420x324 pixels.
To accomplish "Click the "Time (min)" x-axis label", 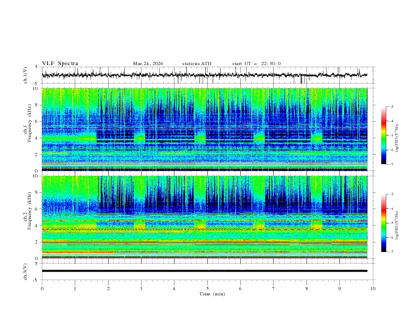I will [x=212, y=294].
